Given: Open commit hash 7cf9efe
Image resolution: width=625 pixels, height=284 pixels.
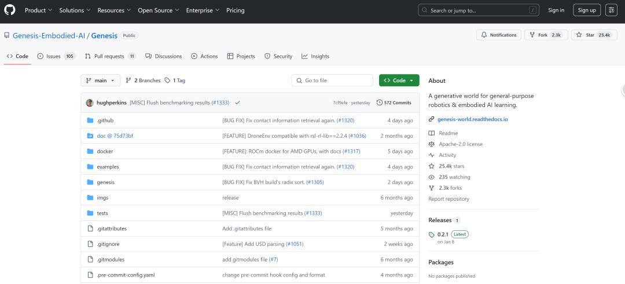Looking at the screenshot, I should tap(340, 103).
